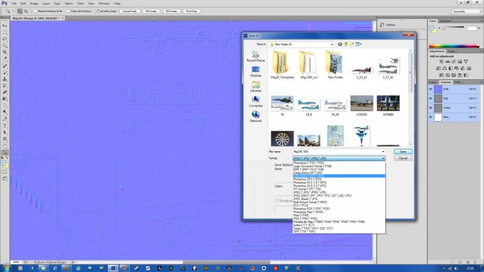Click the Actual Pixels button
Screen dimensions: 484x272
tap(129, 11)
